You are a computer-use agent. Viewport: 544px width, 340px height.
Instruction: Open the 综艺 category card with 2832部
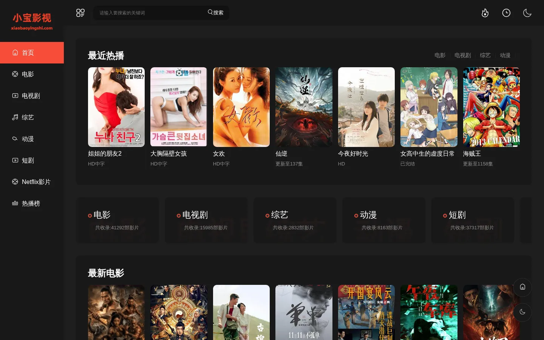coord(295,220)
